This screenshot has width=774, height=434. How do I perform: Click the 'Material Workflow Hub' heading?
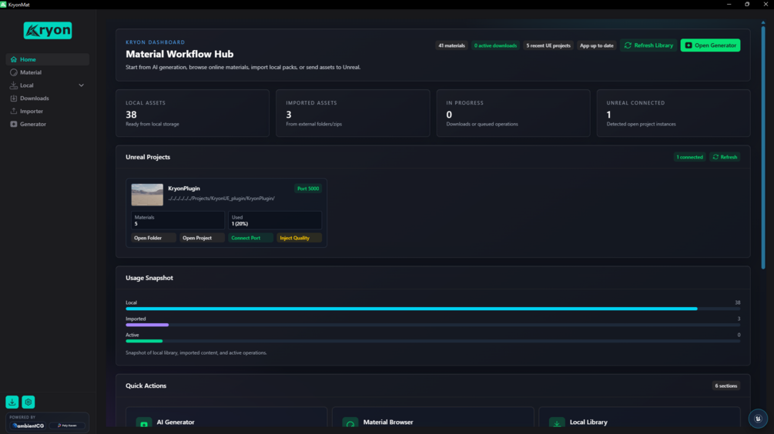pos(179,54)
